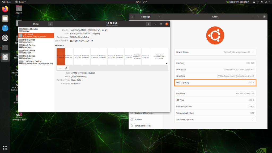
Task: Open the hagisol home folder on desktop
Action: pyautogui.click(x=19, y=9)
